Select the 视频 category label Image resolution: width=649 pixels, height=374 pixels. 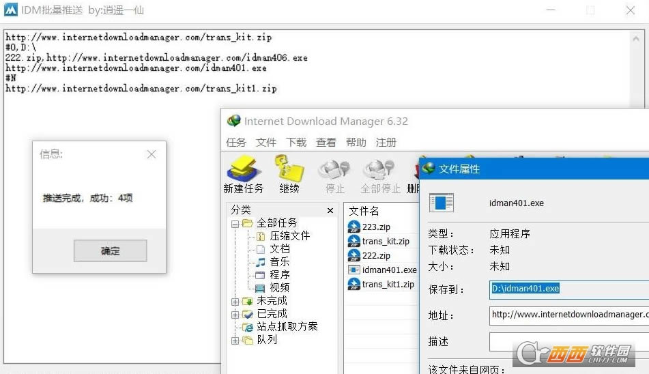280,287
